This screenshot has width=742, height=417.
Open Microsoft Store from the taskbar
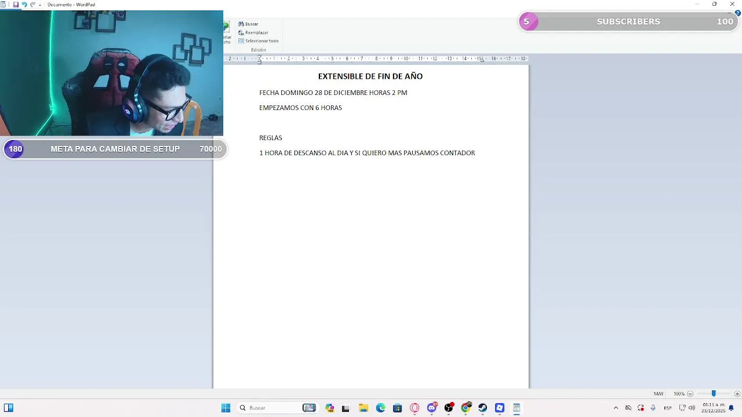397,408
